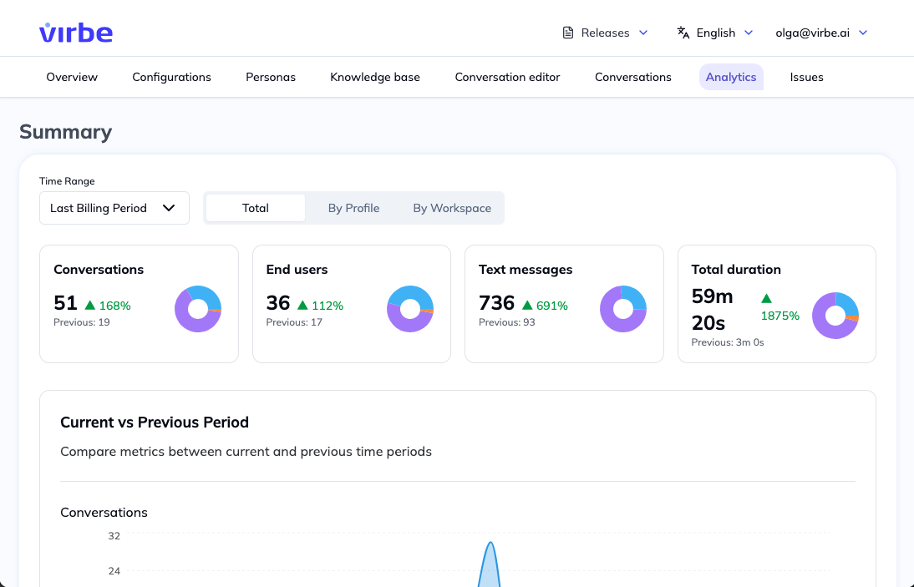Image resolution: width=914 pixels, height=587 pixels.
Task: Click the Conversations donut chart
Action: (x=198, y=309)
